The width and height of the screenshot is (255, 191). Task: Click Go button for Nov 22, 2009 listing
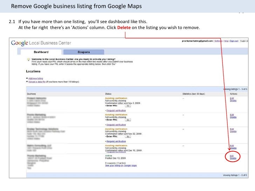click(x=128, y=136)
